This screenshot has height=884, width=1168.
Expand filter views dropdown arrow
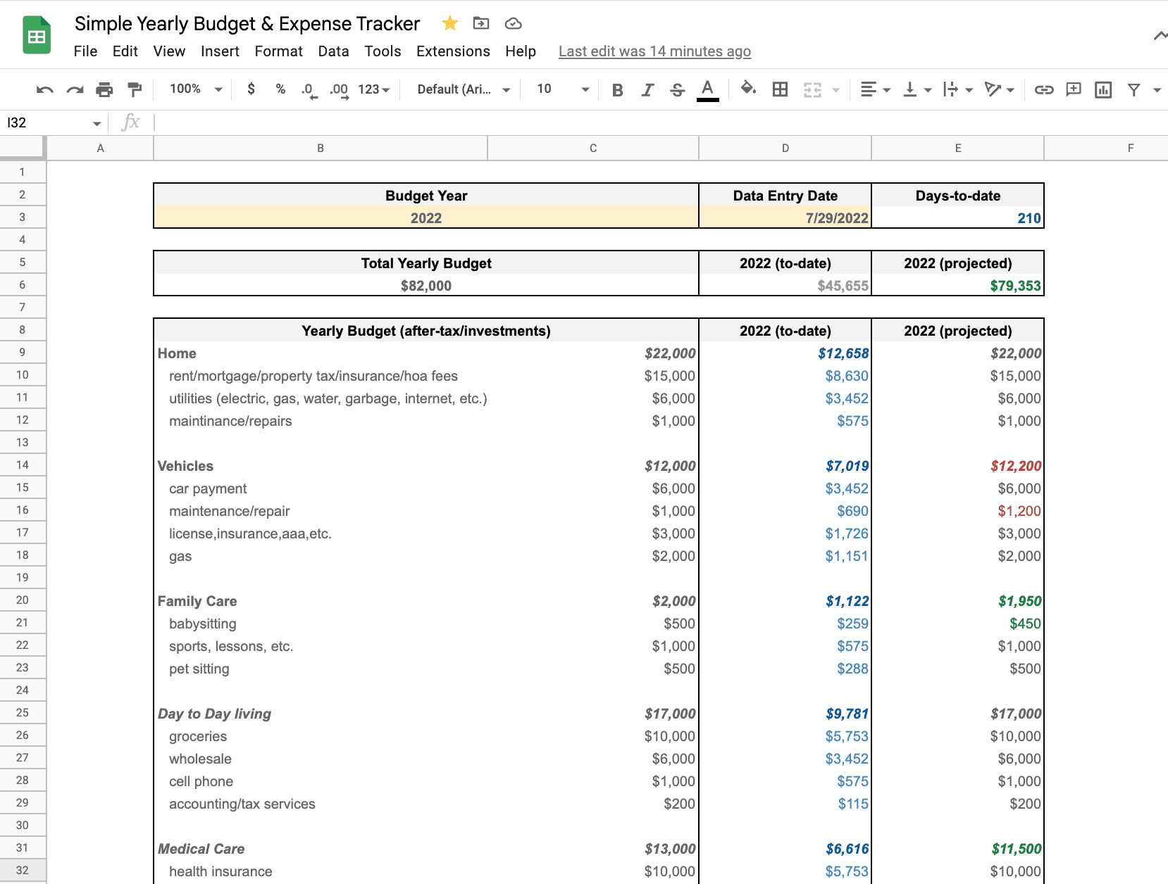point(1157,90)
